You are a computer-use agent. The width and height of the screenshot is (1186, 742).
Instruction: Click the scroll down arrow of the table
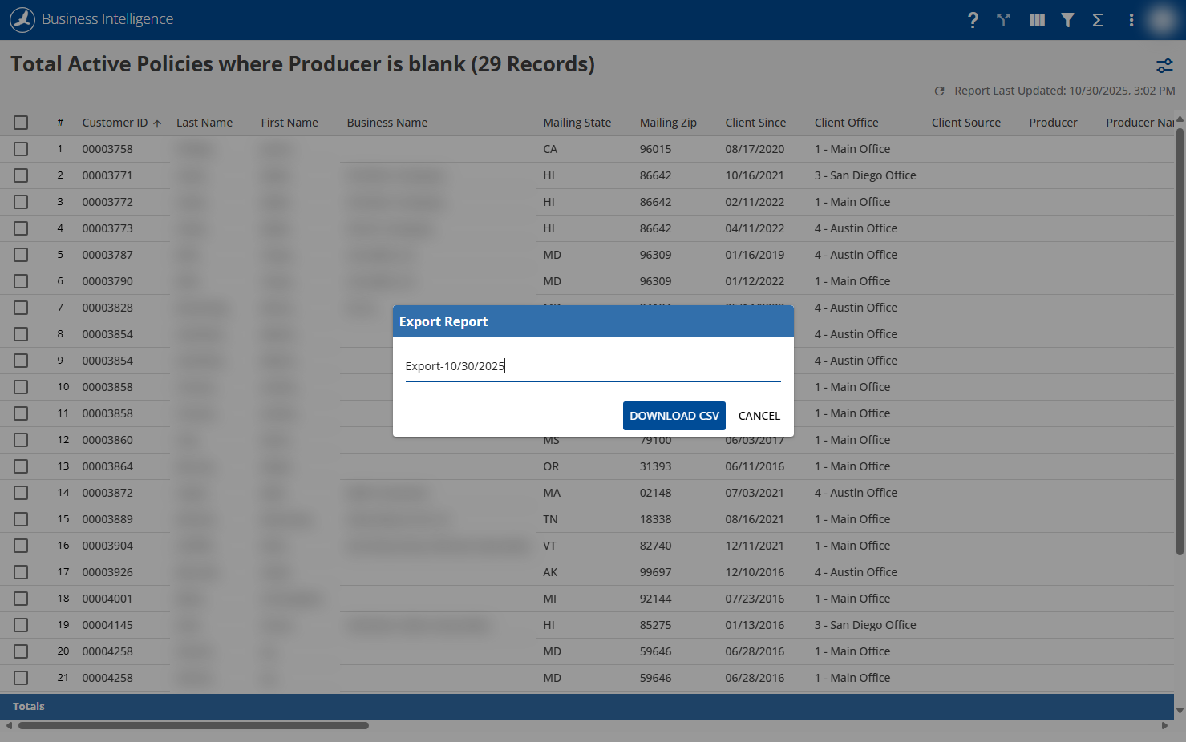coord(1180,710)
